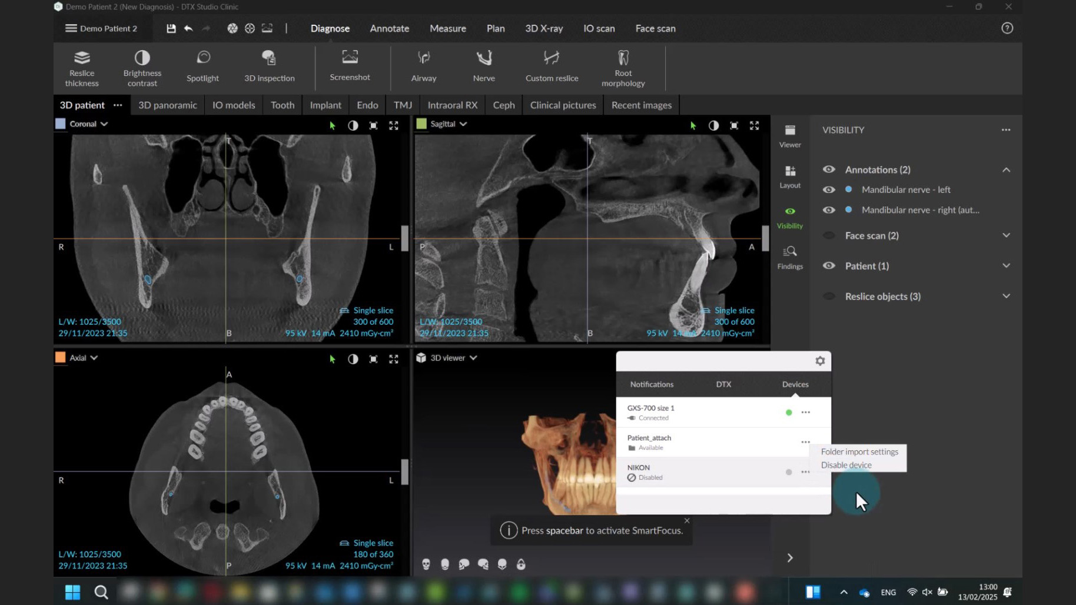Click the Undo arrow
The width and height of the screenshot is (1076, 605).
(x=188, y=28)
